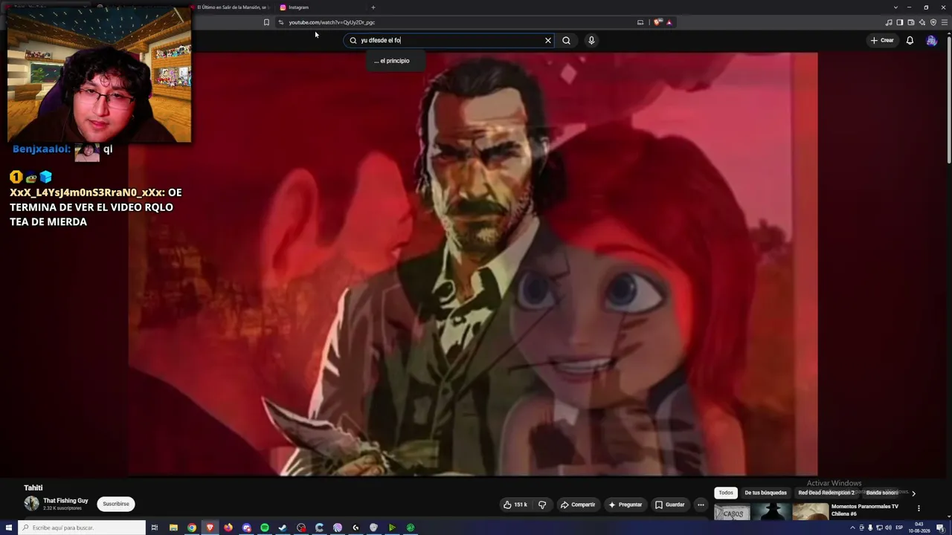952x535 pixels.
Task: Open a new browser tab
Action: (373, 7)
